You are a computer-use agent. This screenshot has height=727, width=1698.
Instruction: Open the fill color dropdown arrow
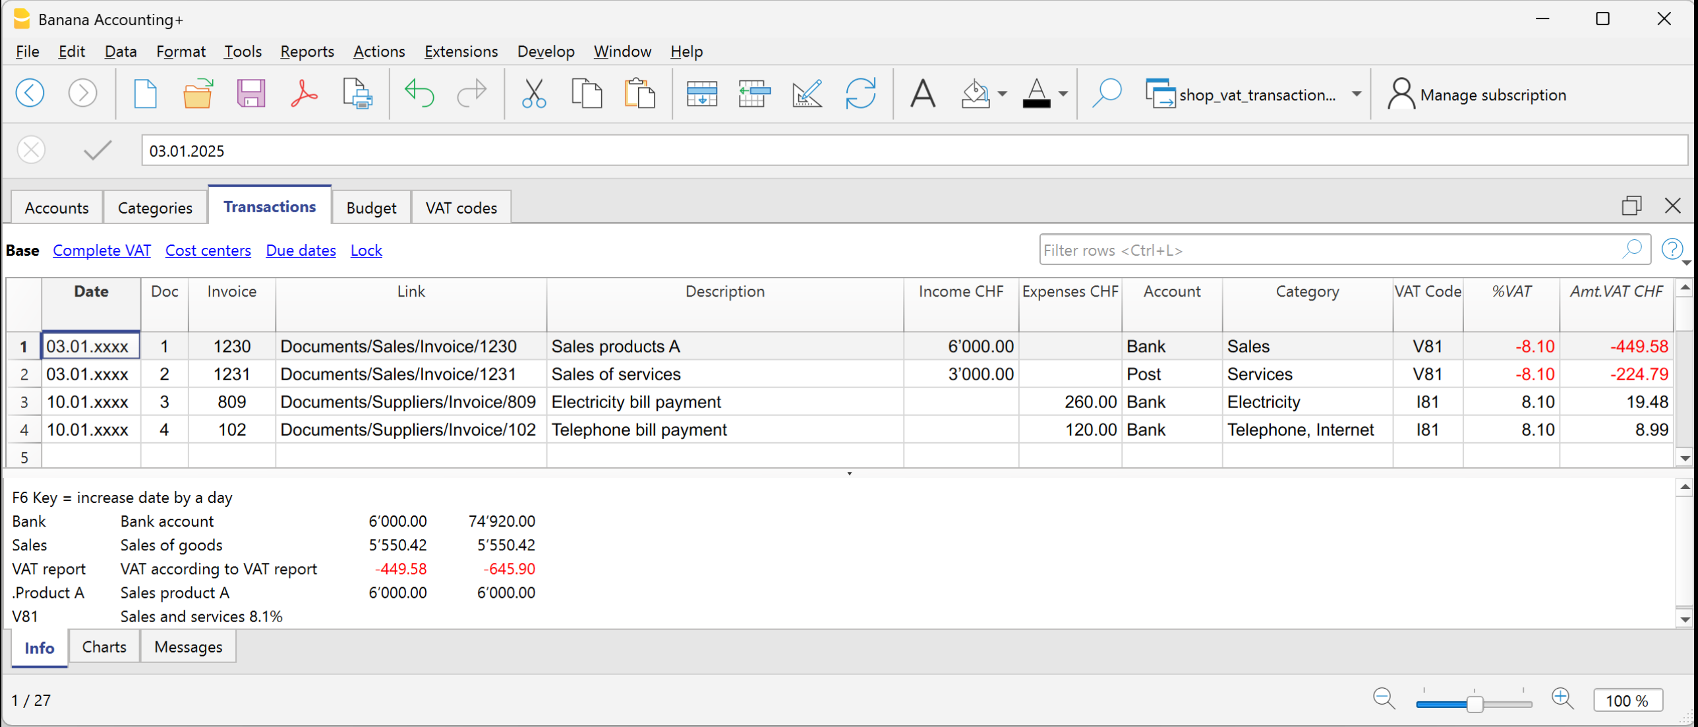[1003, 94]
